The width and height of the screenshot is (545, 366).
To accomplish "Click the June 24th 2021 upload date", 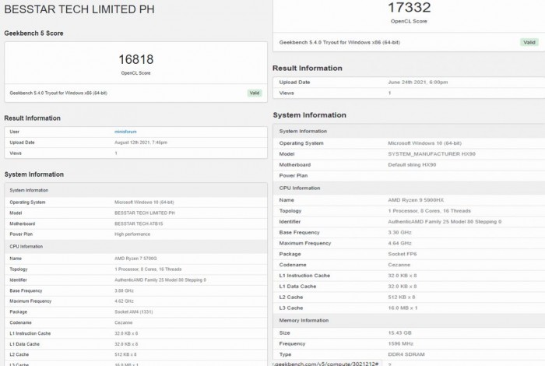I will (x=417, y=82).
